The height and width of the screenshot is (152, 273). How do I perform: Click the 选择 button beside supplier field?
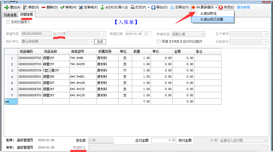point(100,42)
